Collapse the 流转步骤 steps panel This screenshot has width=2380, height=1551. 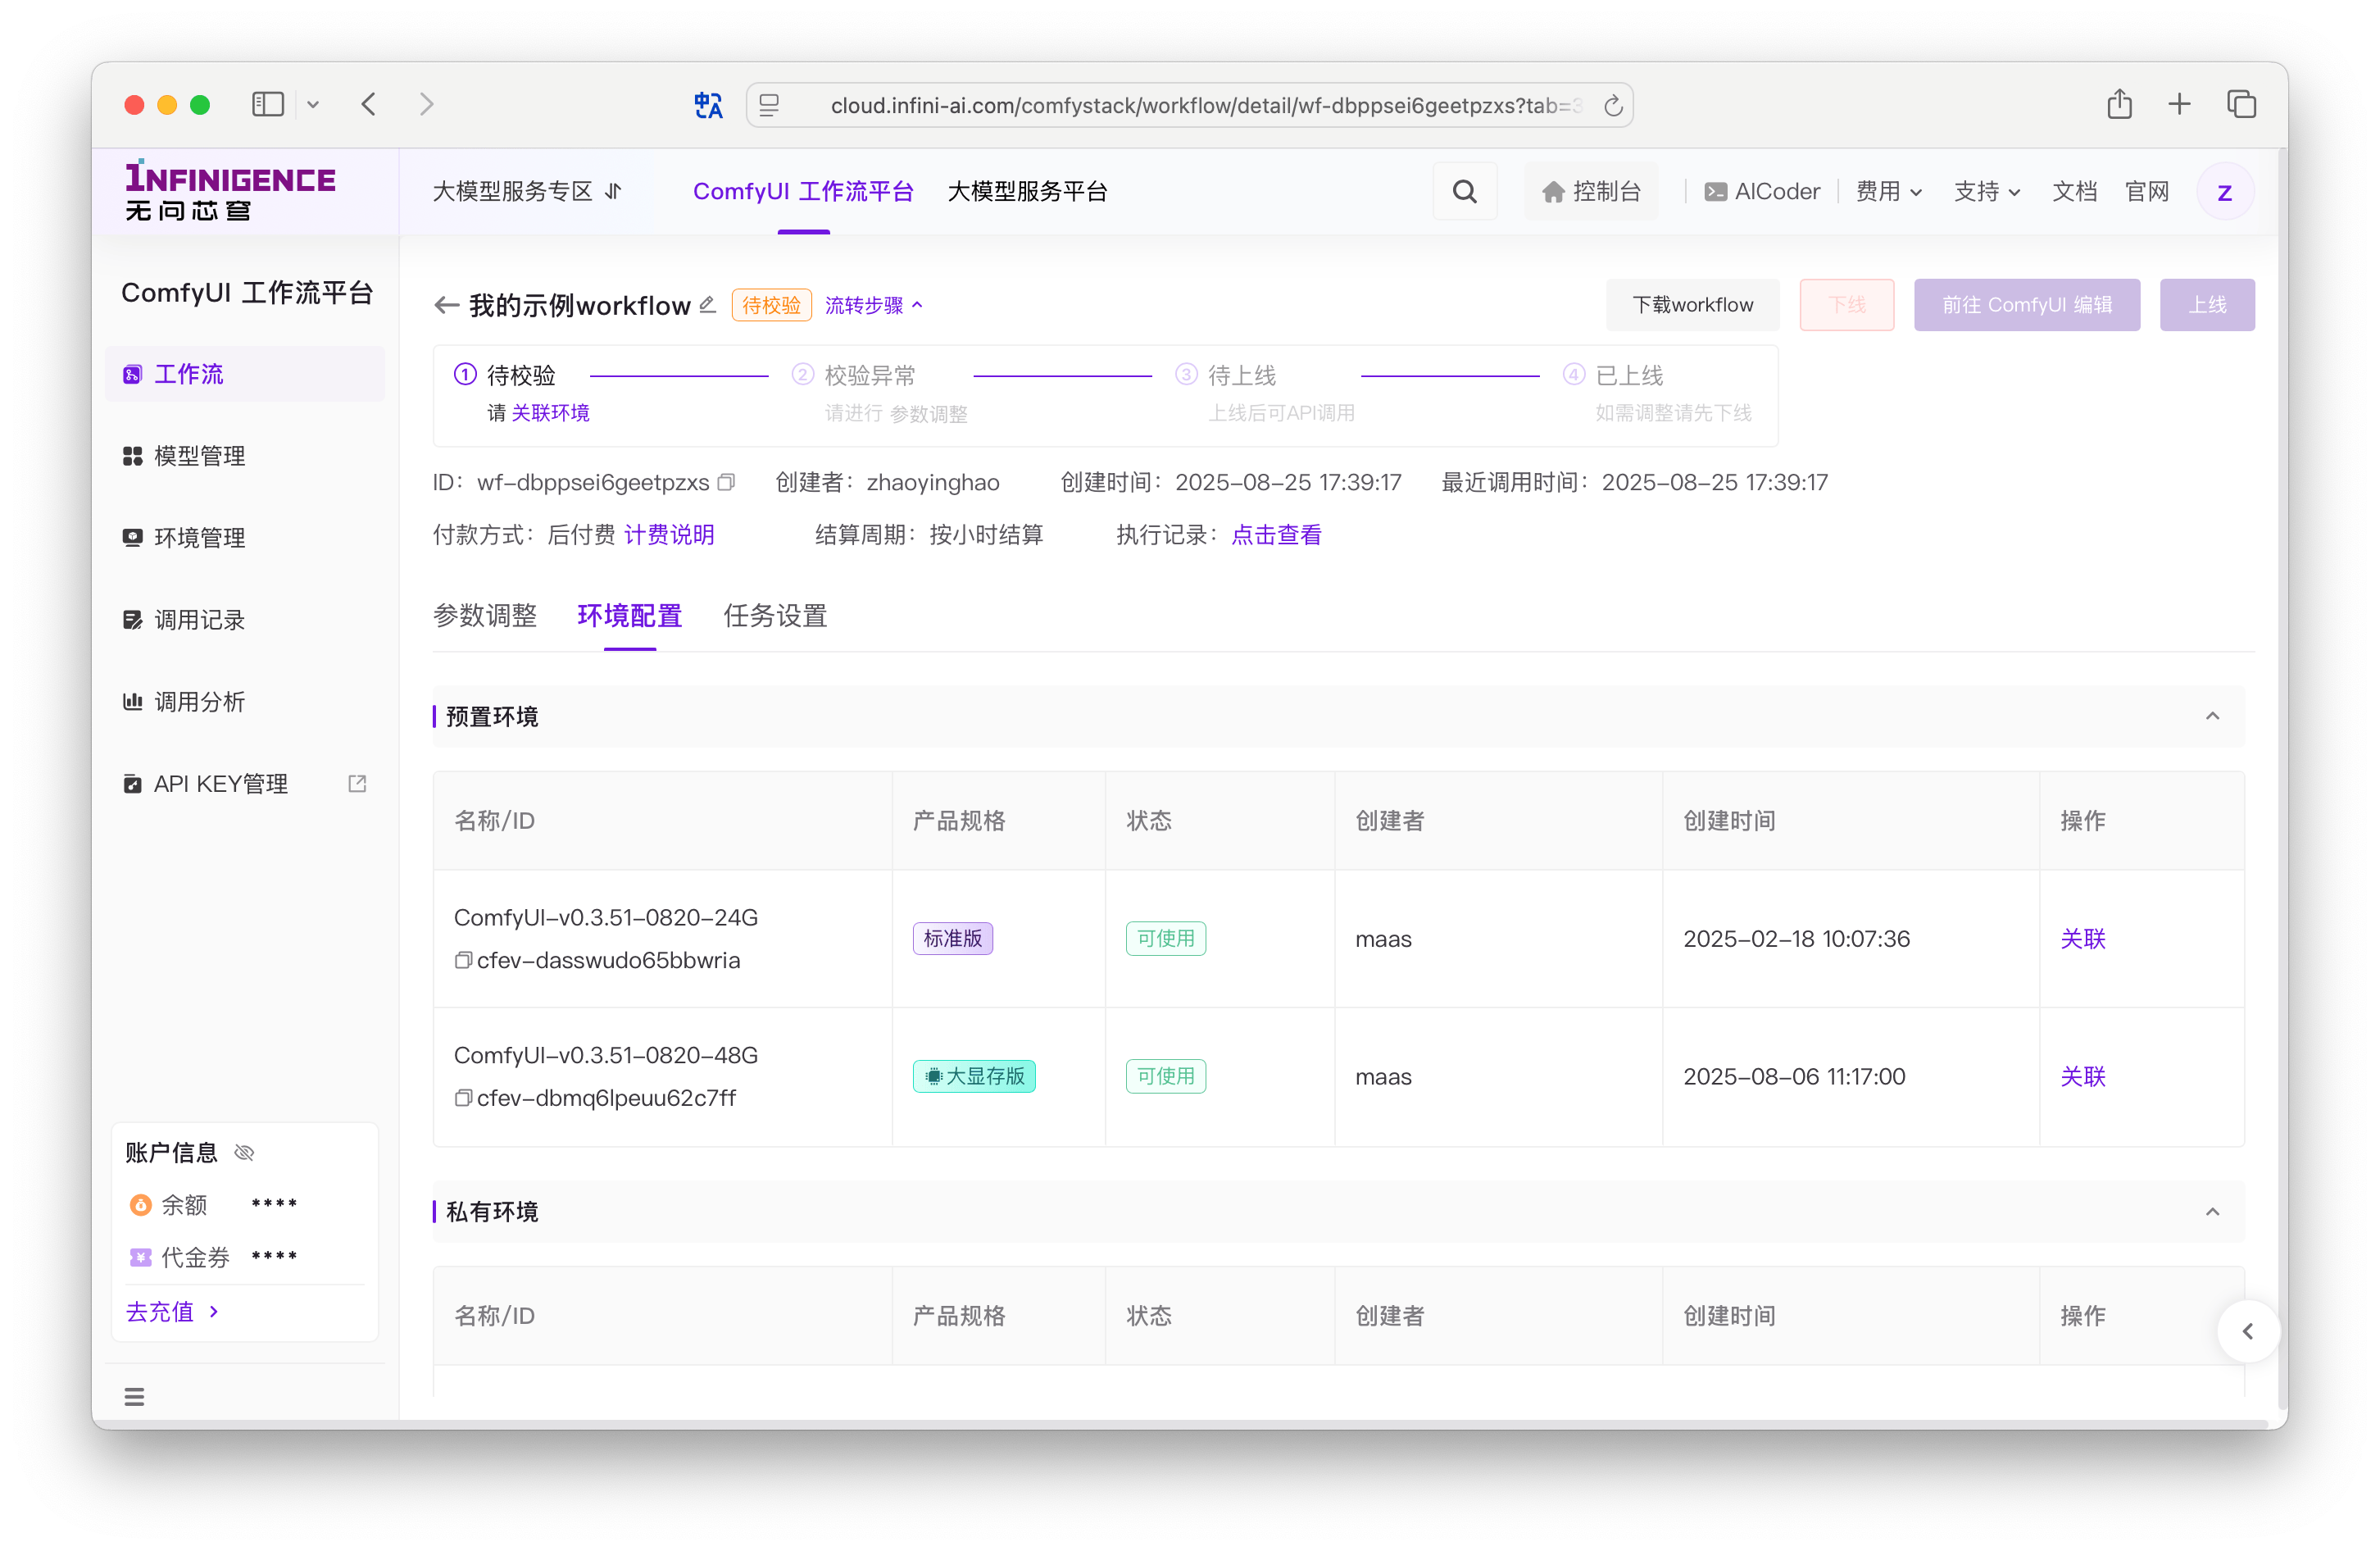click(874, 305)
